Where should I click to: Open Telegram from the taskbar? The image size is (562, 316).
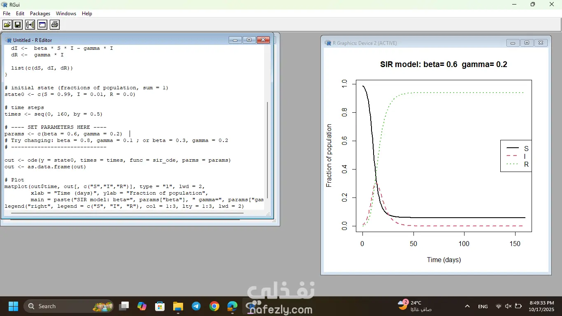(196, 306)
